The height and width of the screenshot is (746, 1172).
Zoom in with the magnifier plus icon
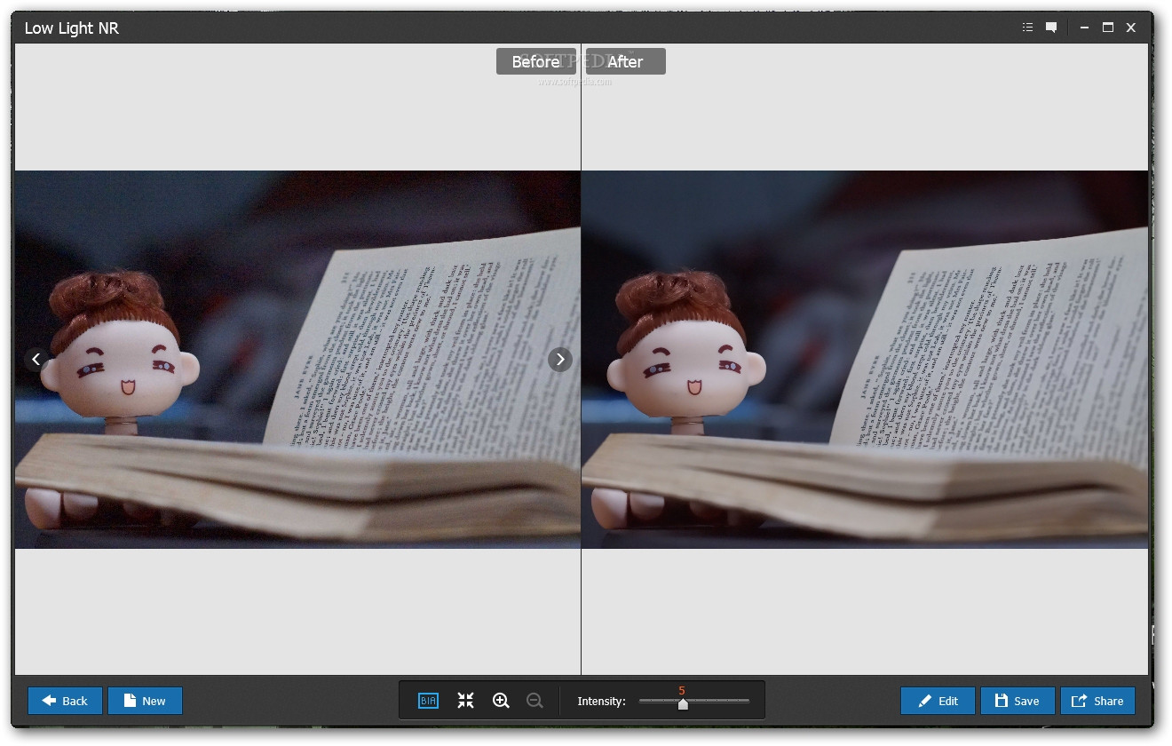(x=501, y=701)
